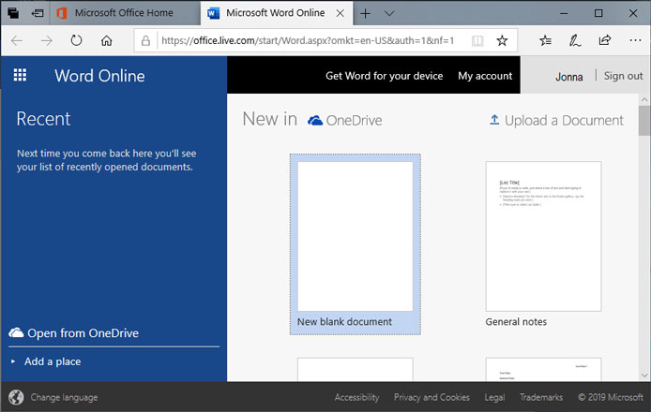Image resolution: width=651 pixels, height=412 pixels.
Task: Click the OneDrive cloud logo
Action: click(315, 120)
